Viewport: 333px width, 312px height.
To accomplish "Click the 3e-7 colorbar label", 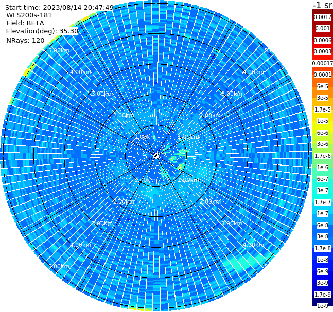I will (323, 190).
